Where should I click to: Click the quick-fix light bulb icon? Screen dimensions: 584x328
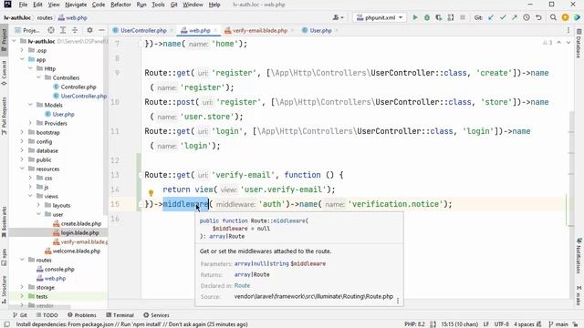(x=151, y=192)
